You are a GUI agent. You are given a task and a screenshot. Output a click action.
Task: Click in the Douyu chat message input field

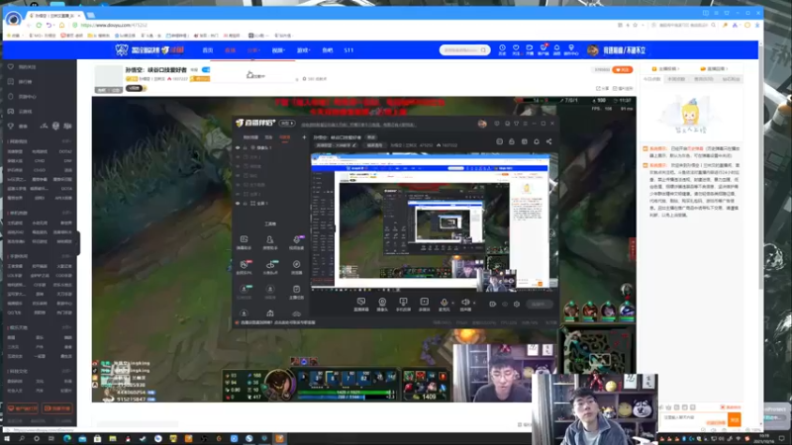click(x=693, y=418)
